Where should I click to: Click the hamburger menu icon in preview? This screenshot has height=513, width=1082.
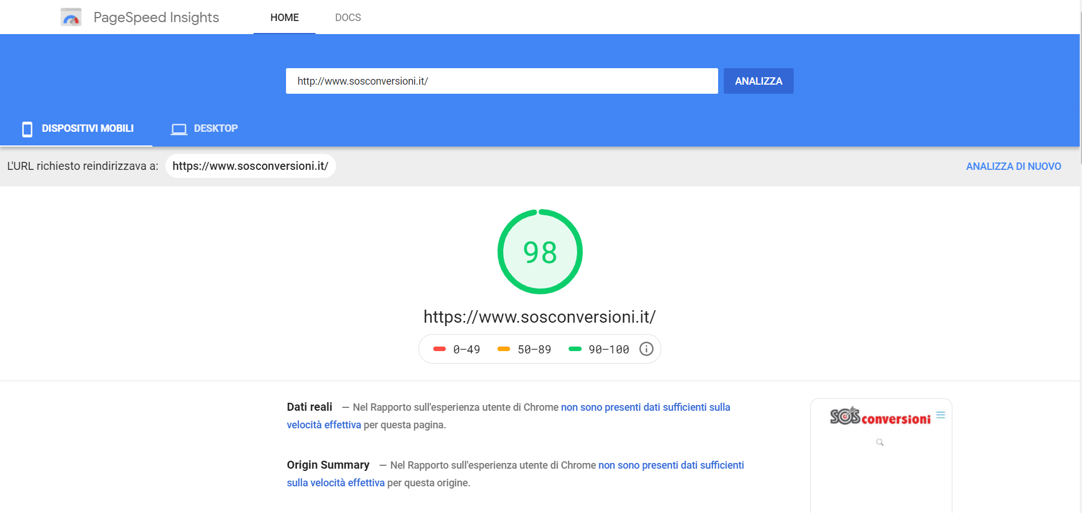pyautogui.click(x=940, y=415)
